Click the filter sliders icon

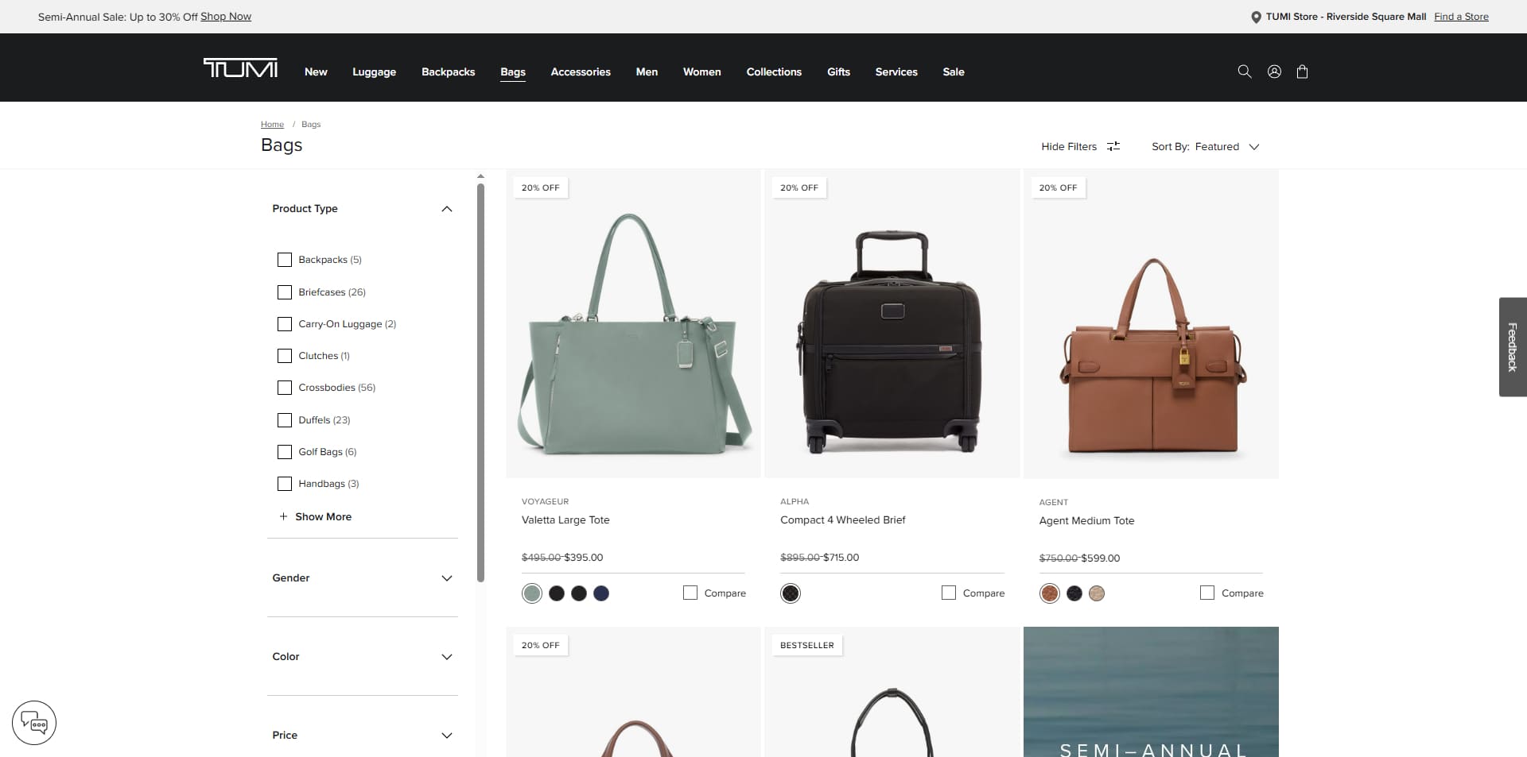[1113, 146]
